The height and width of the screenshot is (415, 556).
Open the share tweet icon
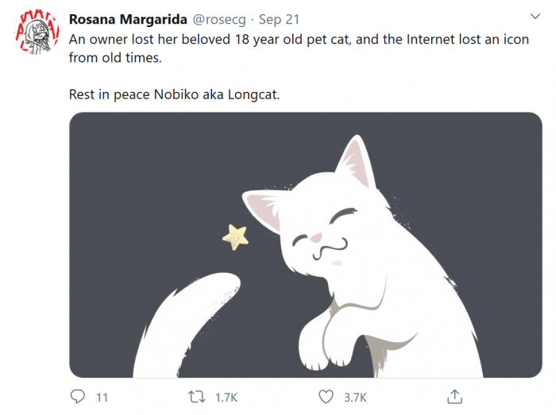pos(454,396)
